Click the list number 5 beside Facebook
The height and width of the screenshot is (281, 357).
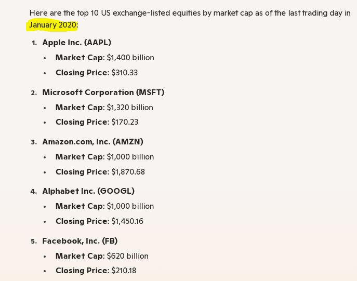click(x=34, y=242)
